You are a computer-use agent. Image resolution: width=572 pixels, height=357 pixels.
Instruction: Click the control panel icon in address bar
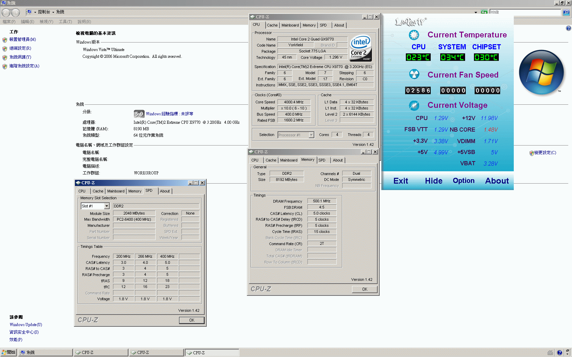29,12
